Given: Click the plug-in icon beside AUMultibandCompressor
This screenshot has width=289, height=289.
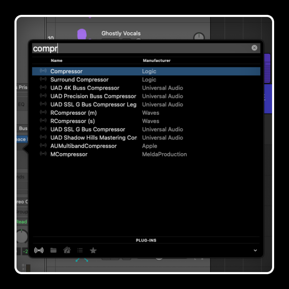Looking at the screenshot, I should click(43, 145).
